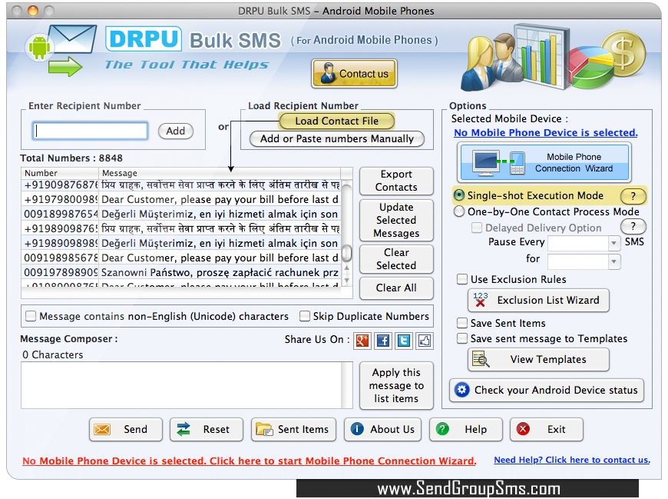Focus the recipient number input field

click(91, 131)
